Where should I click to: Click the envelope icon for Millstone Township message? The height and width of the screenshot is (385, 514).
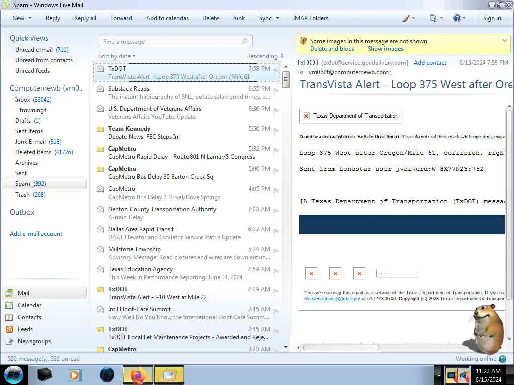coord(100,249)
